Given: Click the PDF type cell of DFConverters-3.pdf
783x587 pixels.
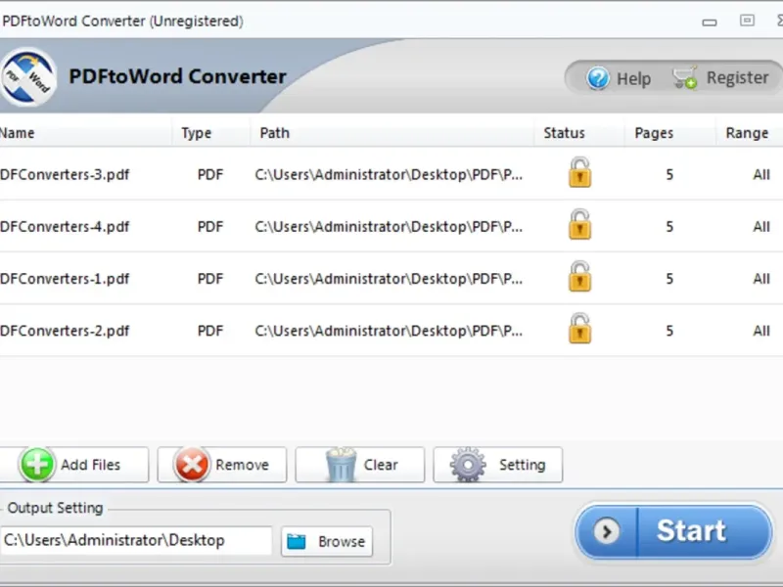Looking at the screenshot, I should [x=210, y=175].
